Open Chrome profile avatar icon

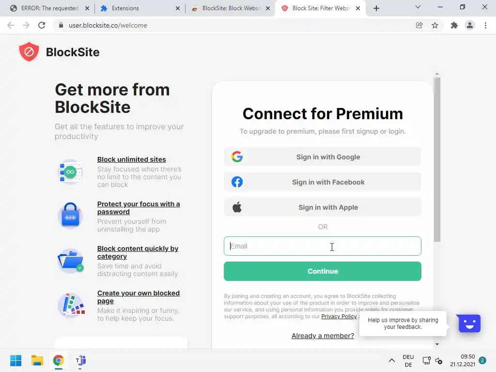pos(469,25)
